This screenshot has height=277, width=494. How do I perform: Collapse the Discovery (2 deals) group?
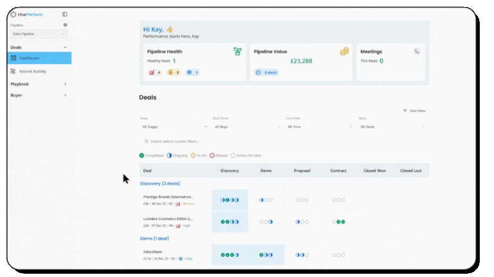coord(160,183)
